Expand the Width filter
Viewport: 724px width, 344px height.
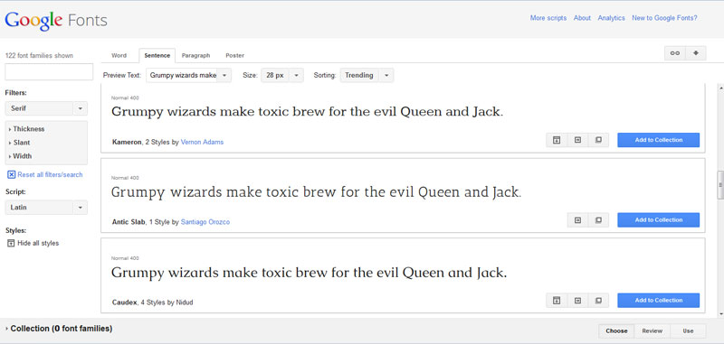(21, 156)
